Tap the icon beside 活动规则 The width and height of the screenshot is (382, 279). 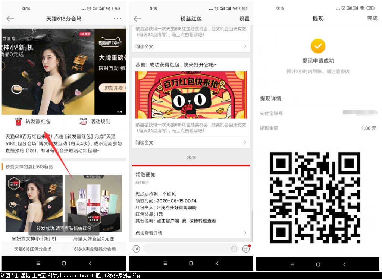pyautogui.click(x=83, y=121)
